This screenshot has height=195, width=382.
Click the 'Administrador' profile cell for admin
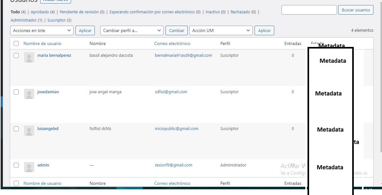233,165
